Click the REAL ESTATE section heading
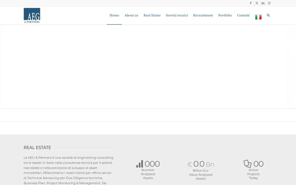Screen dimensions: 296x185 coord(37,148)
